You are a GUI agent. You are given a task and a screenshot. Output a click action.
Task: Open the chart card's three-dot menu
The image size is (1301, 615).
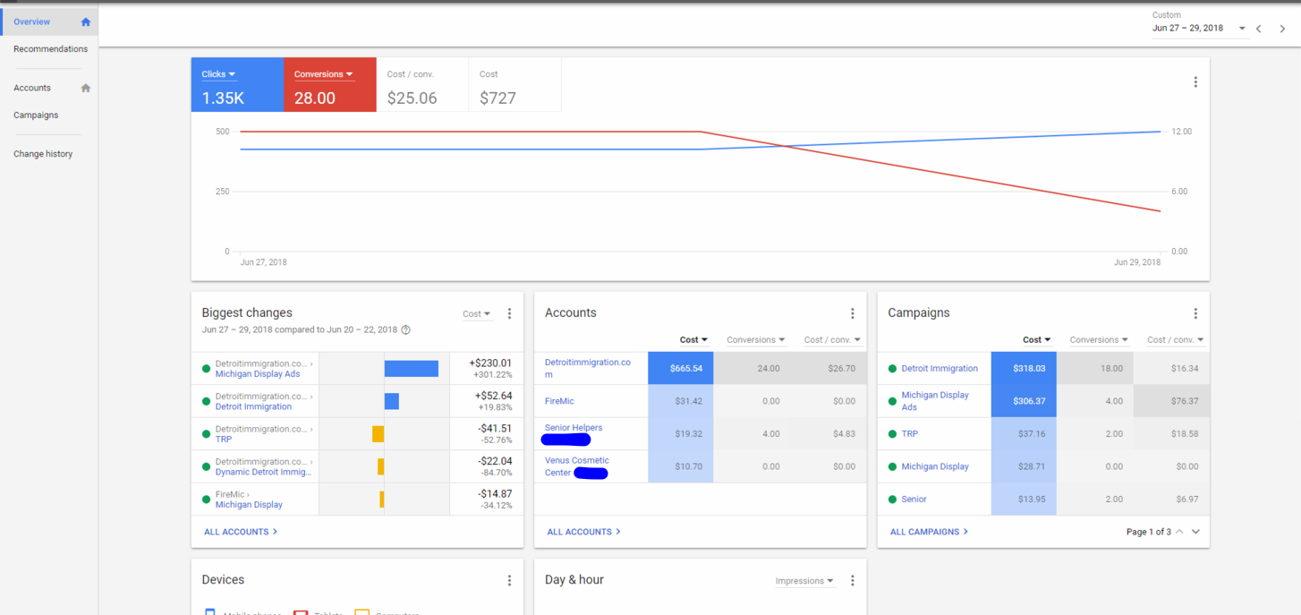click(x=1195, y=82)
